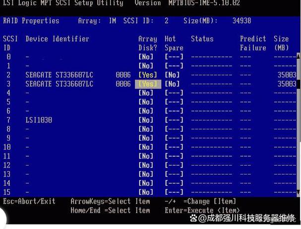Click the Status column header
This screenshot has height=229, width=301.
click(202, 39)
